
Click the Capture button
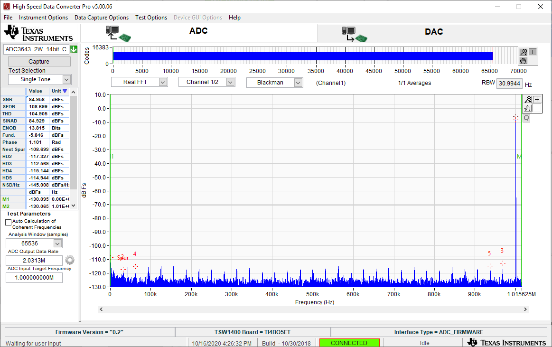coord(38,61)
